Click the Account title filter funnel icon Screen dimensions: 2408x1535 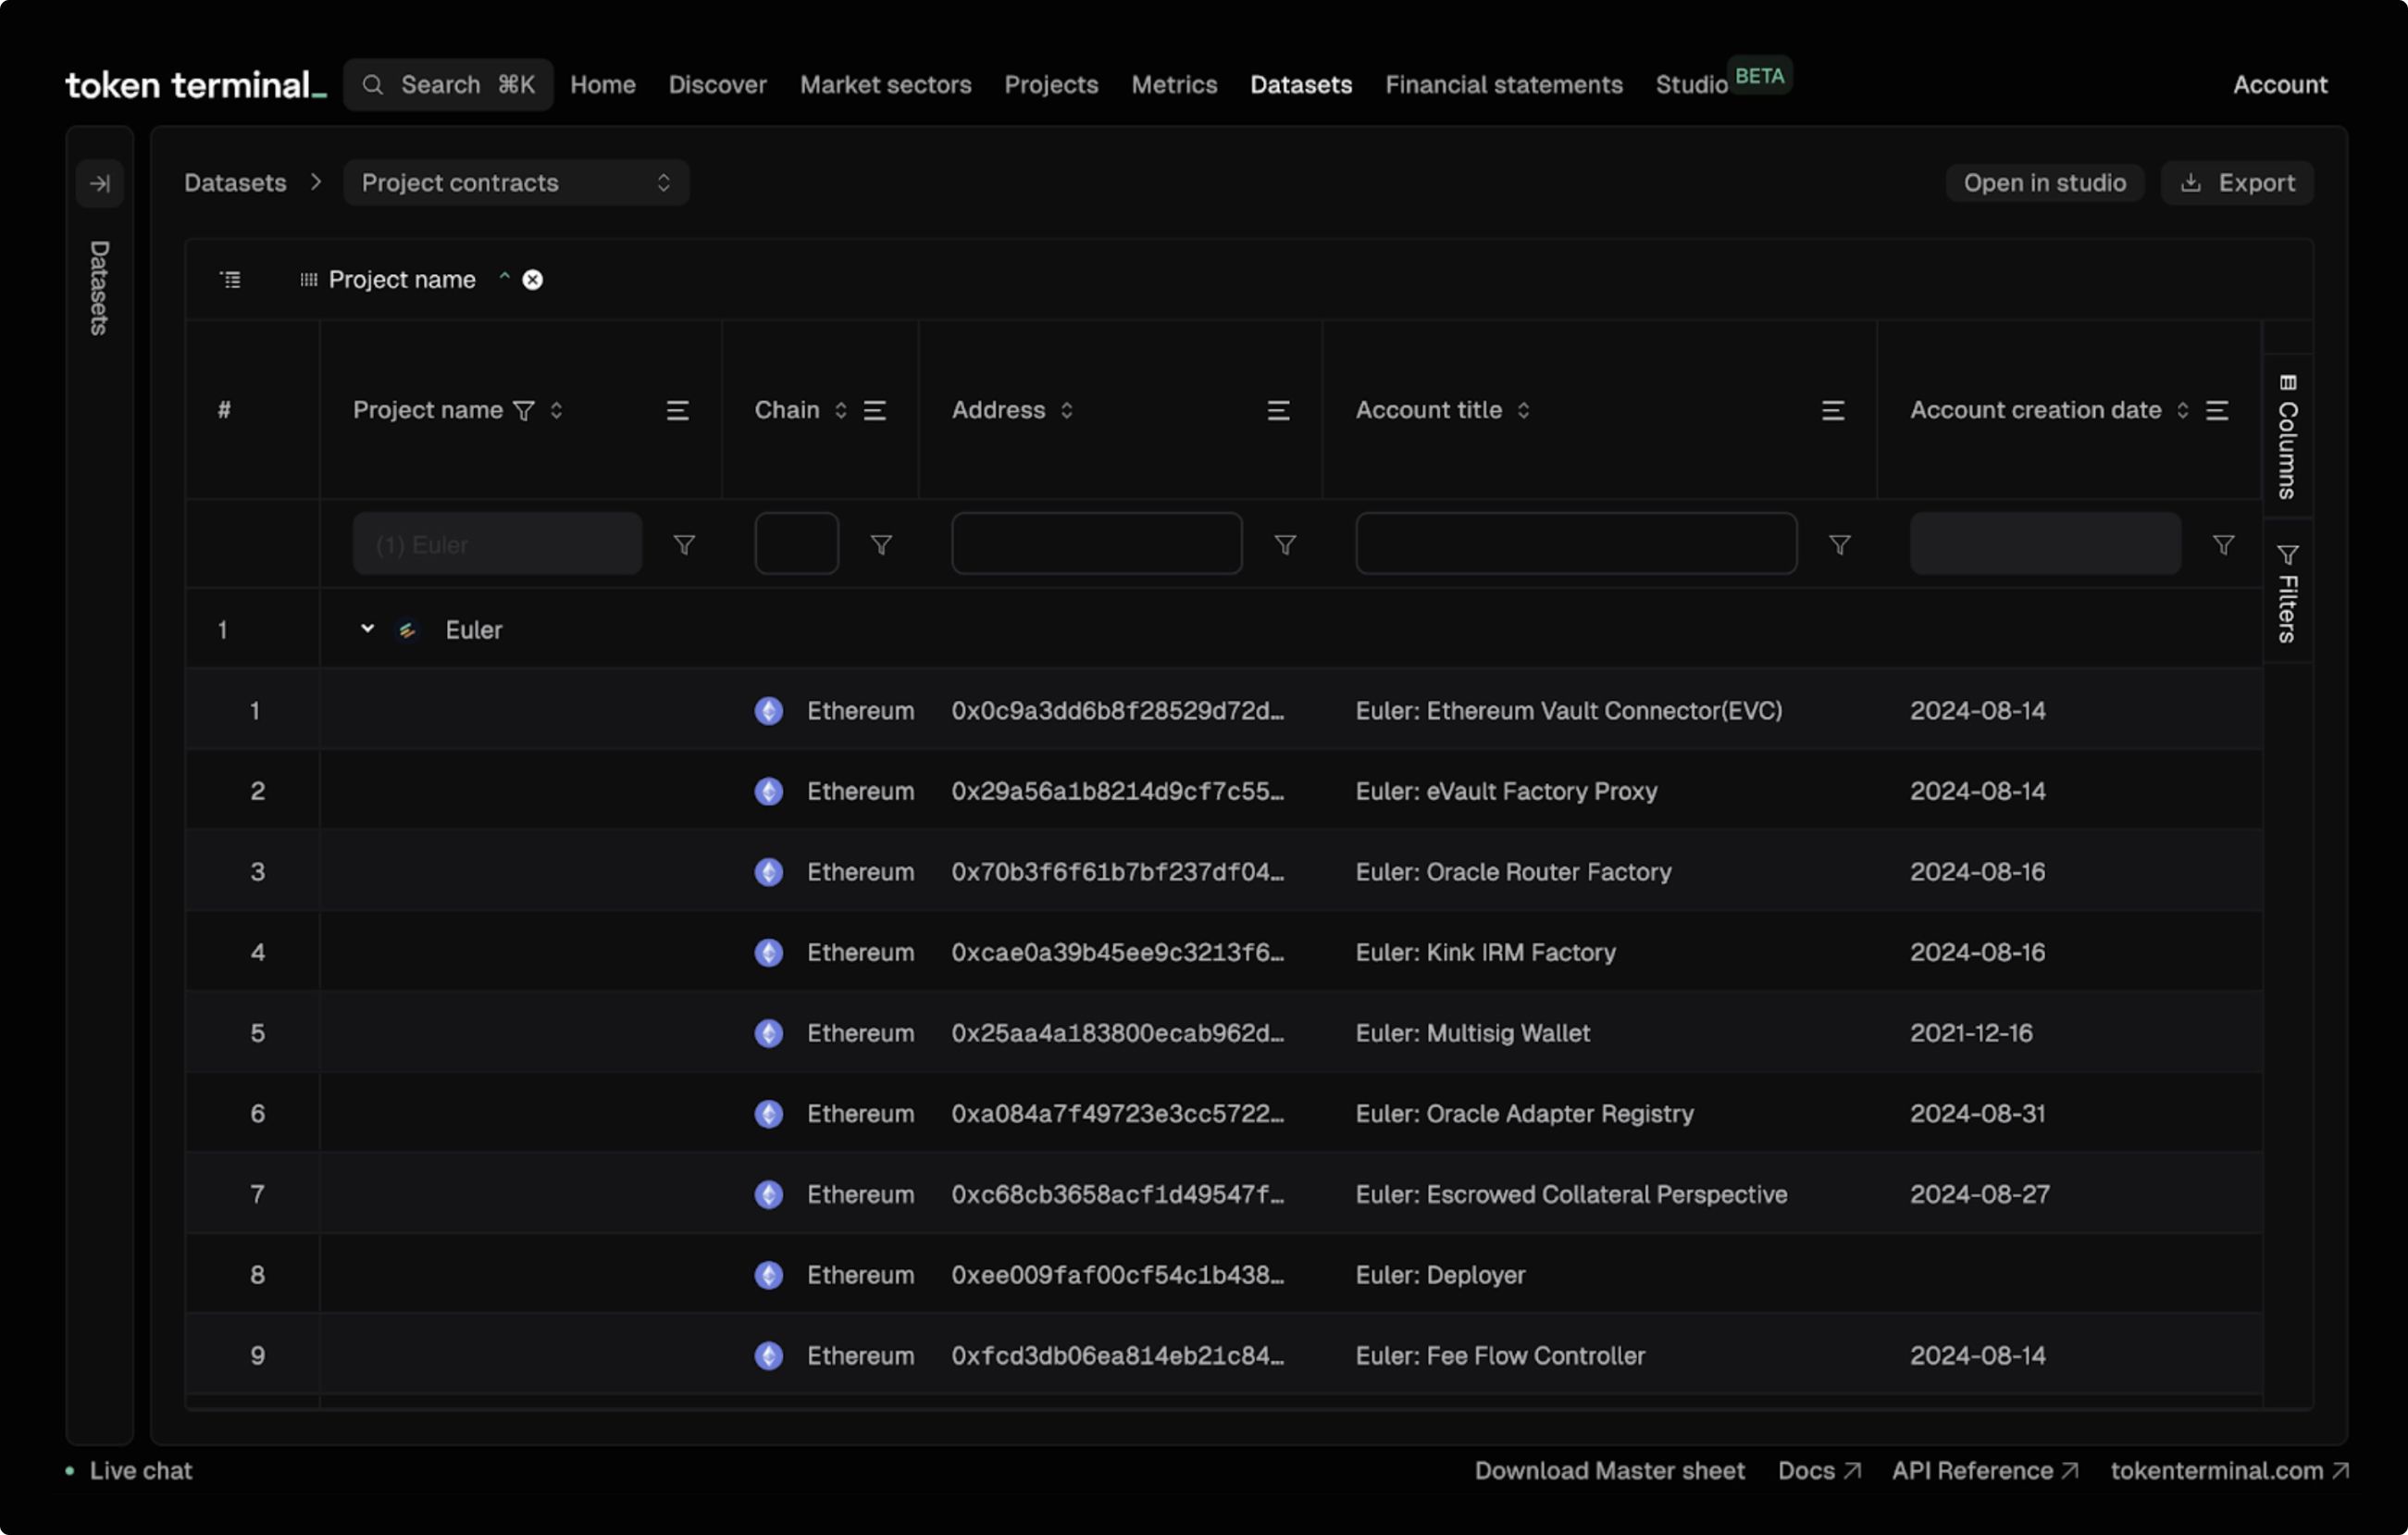tap(1839, 544)
